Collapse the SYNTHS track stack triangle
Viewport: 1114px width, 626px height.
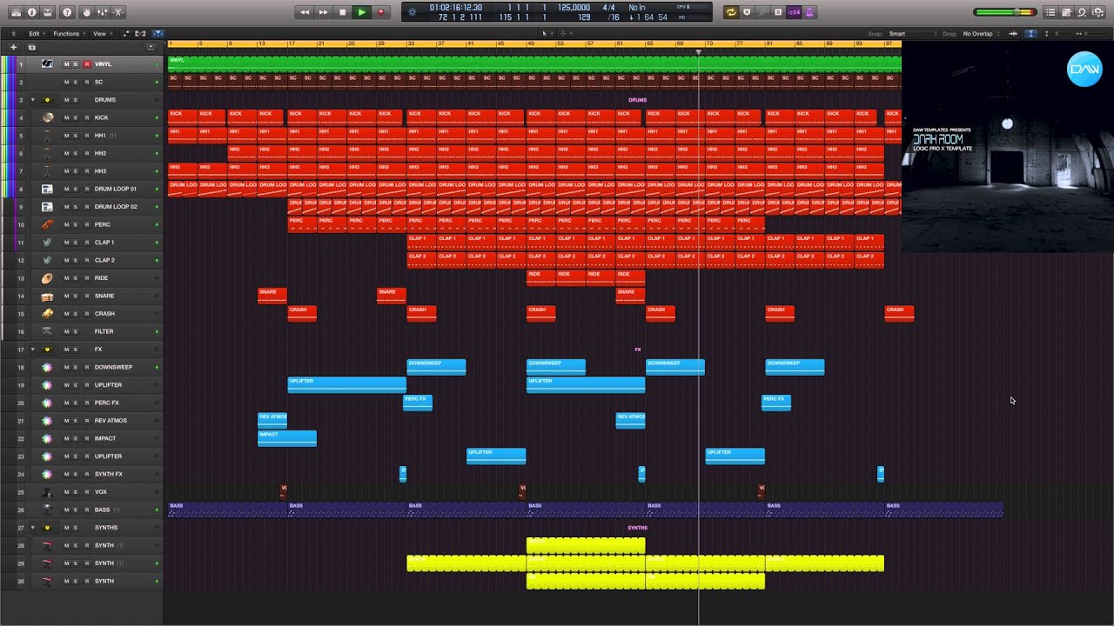click(33, 528)
